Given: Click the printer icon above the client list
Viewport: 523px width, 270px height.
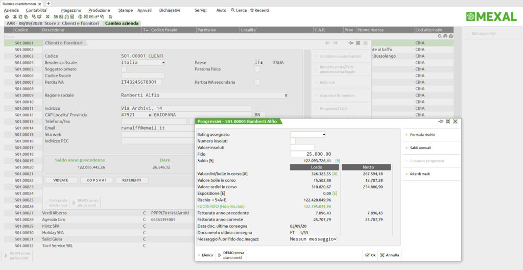Looking at the screenshot, I should (445, 36).
